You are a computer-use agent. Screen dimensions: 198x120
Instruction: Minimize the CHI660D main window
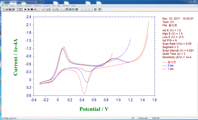click(191, 2)
